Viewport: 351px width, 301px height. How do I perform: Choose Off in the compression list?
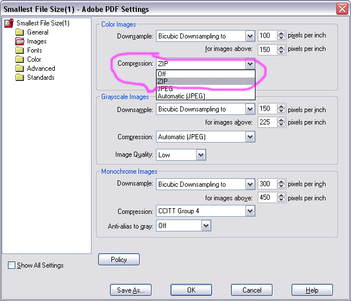tap(206, 74)
